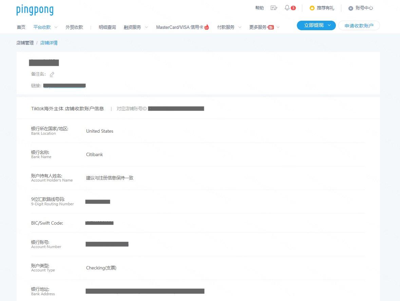Expand the 付款服务 dropdown arrow
400x301 pixels.
[240, 27]
